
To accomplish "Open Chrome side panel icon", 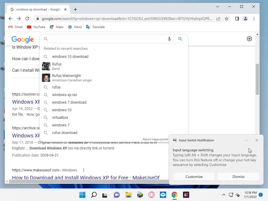I will (237, 19).
